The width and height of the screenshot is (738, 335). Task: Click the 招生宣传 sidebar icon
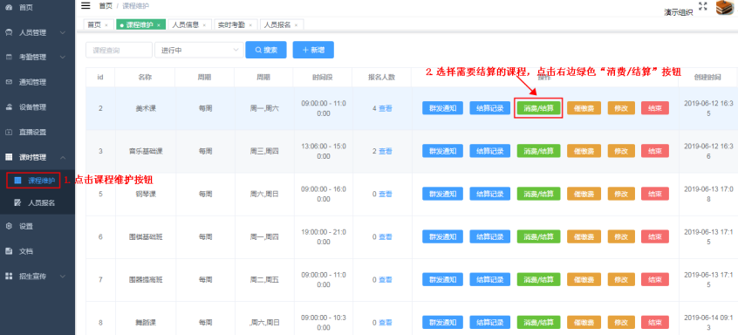click(x=9, y=277)
